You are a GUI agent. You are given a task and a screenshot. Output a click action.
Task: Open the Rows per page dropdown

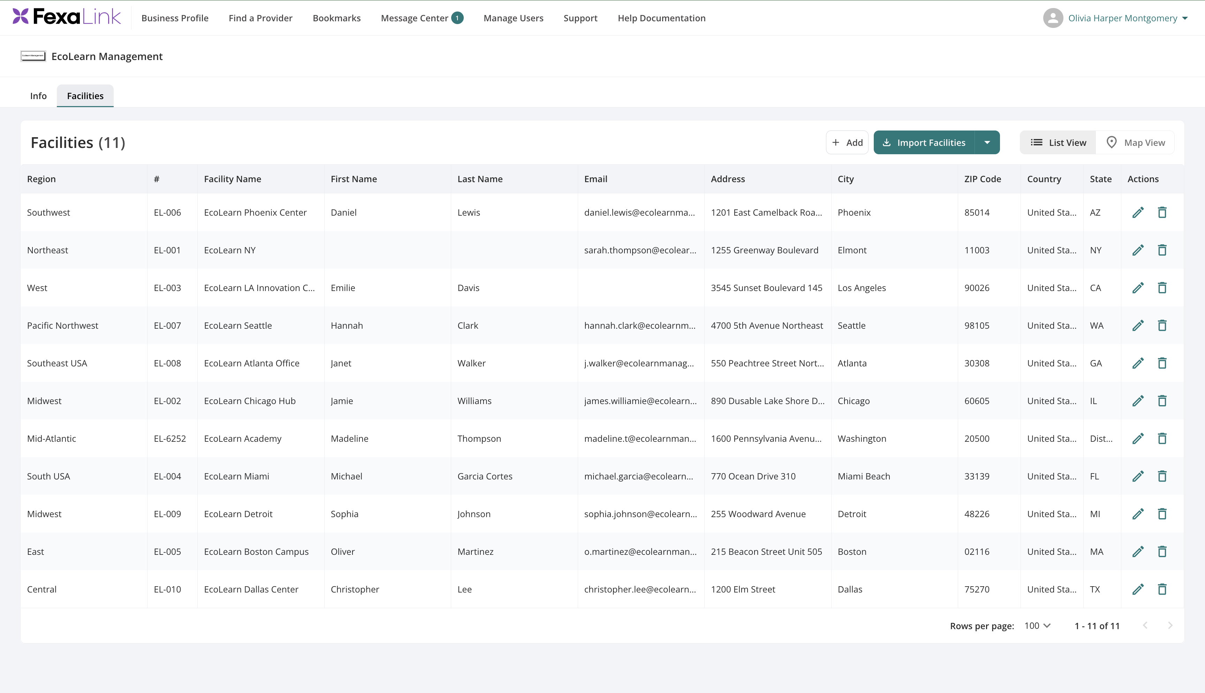(1037, 625)
